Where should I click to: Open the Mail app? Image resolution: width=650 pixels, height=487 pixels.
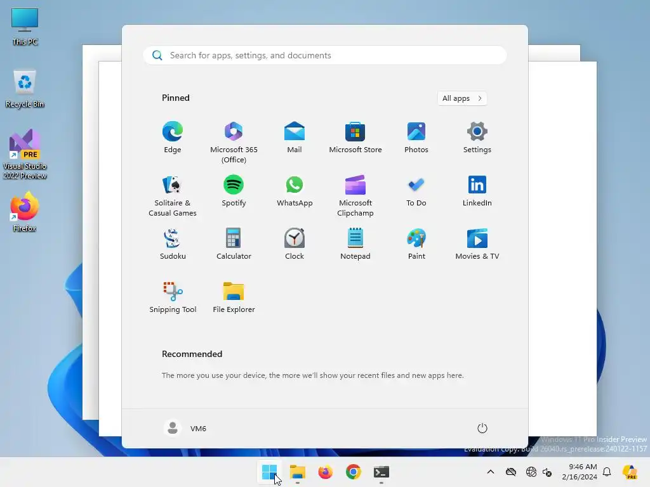[295, 138]
